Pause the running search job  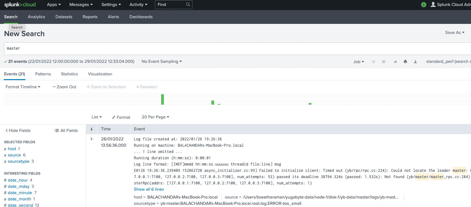[373, 62]
